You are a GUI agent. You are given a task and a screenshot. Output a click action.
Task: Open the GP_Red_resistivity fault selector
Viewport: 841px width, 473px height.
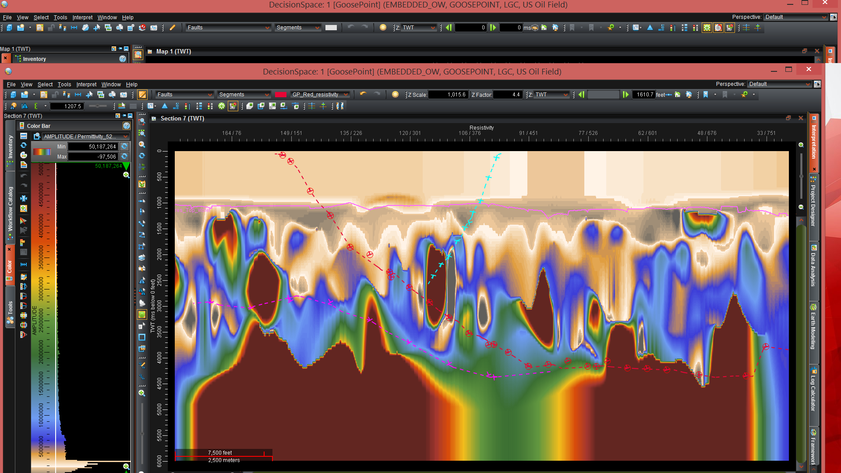point(320,95)
